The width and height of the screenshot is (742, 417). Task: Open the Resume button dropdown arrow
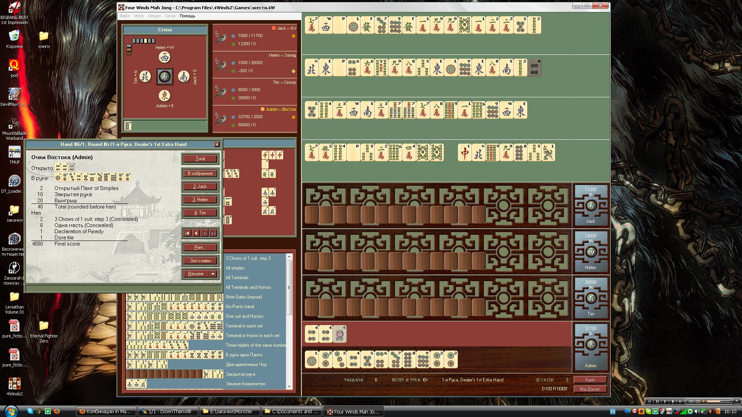click(x=213, y=274)
